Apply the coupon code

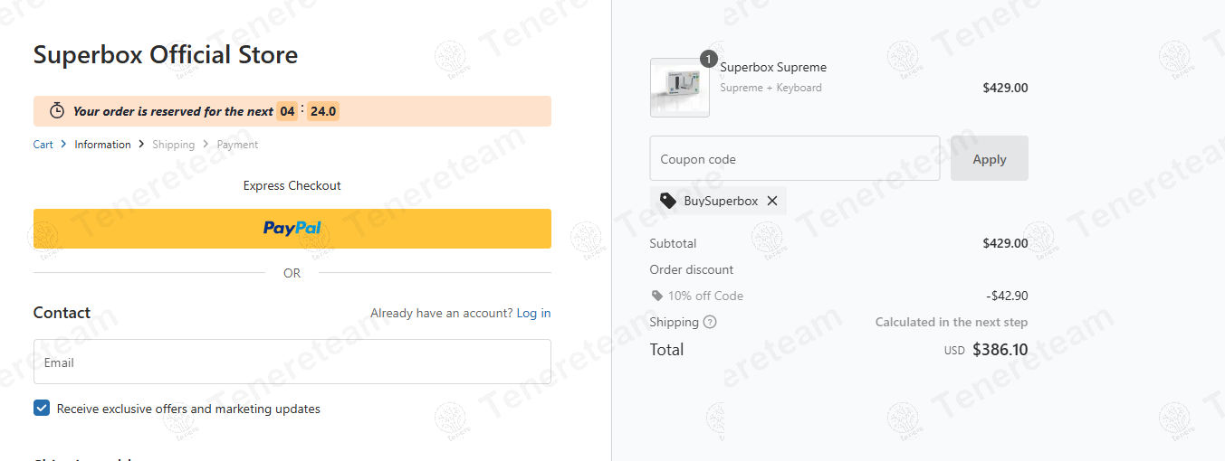(989, 159)
